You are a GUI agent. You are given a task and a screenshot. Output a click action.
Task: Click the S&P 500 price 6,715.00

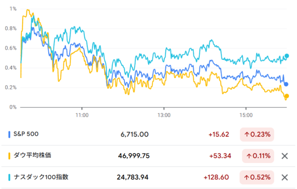tap(135, 134)
